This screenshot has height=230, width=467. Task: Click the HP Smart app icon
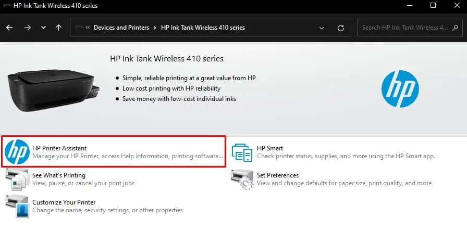click(242, 151)
